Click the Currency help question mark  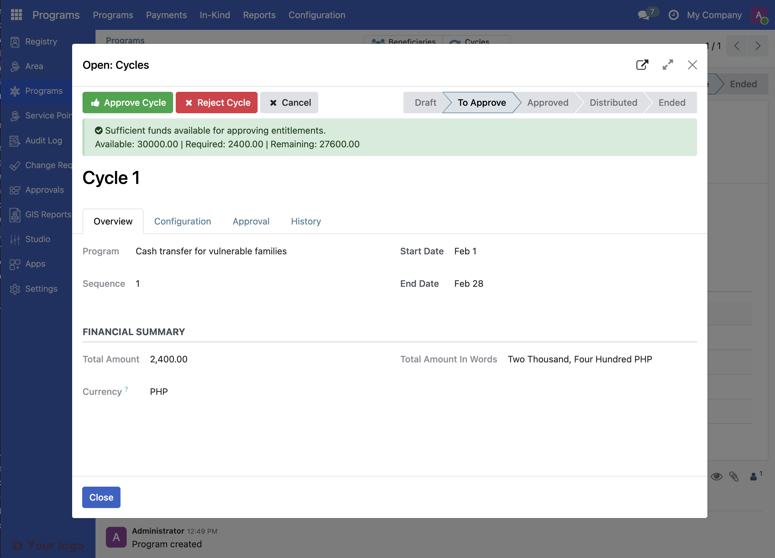pyautogui.click(x=126, y=389)
